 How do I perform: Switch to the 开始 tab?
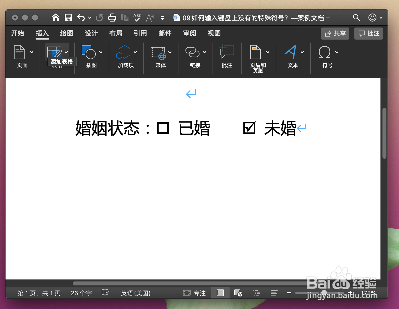point(18,33)
